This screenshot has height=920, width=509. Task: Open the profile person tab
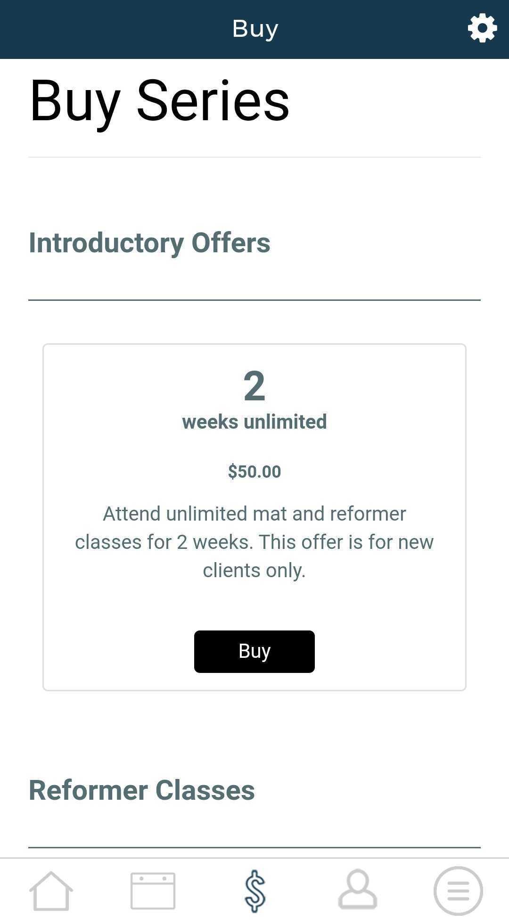tap(357, 890)
